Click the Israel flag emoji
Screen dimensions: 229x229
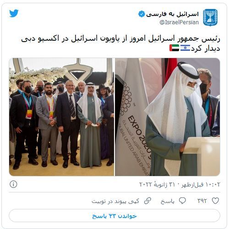[x=185, y=48]
